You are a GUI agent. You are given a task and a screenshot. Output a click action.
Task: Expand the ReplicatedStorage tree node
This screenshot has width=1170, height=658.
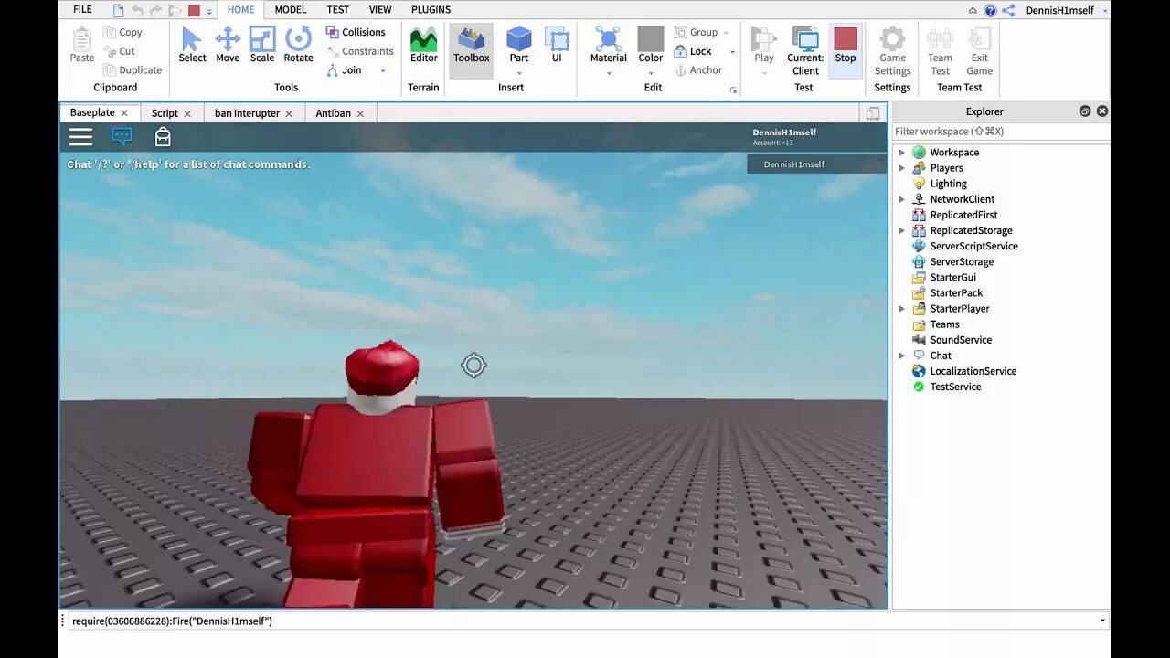[901, 230]
